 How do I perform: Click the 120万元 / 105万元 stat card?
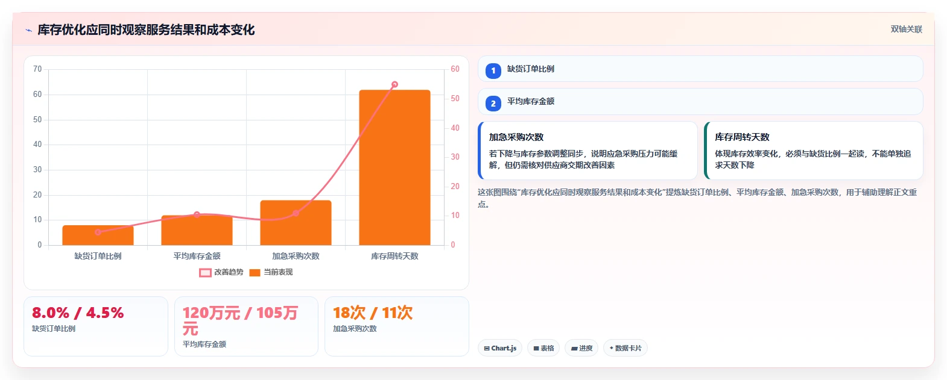246,326
